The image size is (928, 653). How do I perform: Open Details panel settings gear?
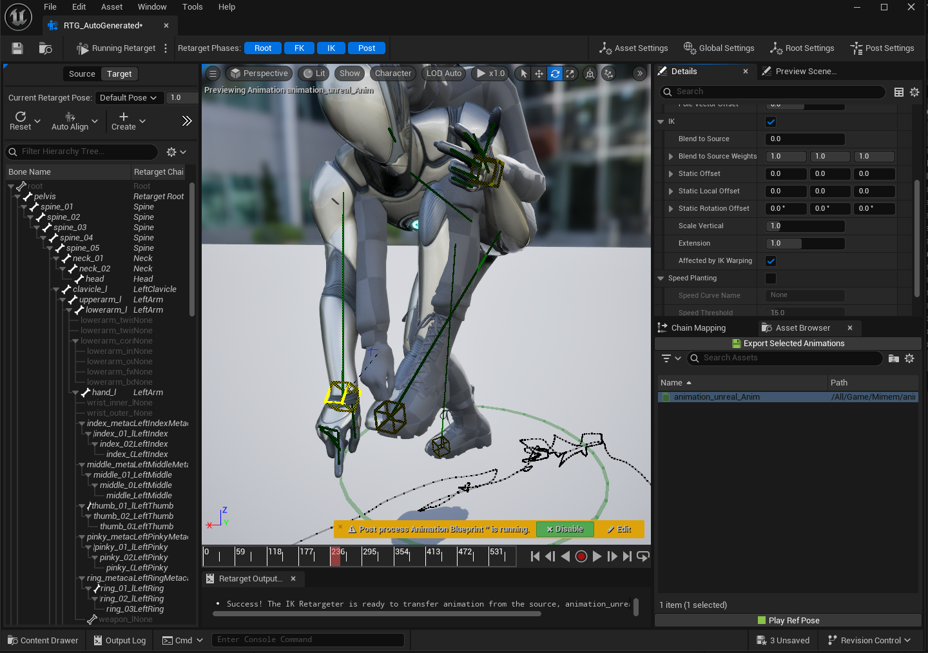[x=914, y=92]
